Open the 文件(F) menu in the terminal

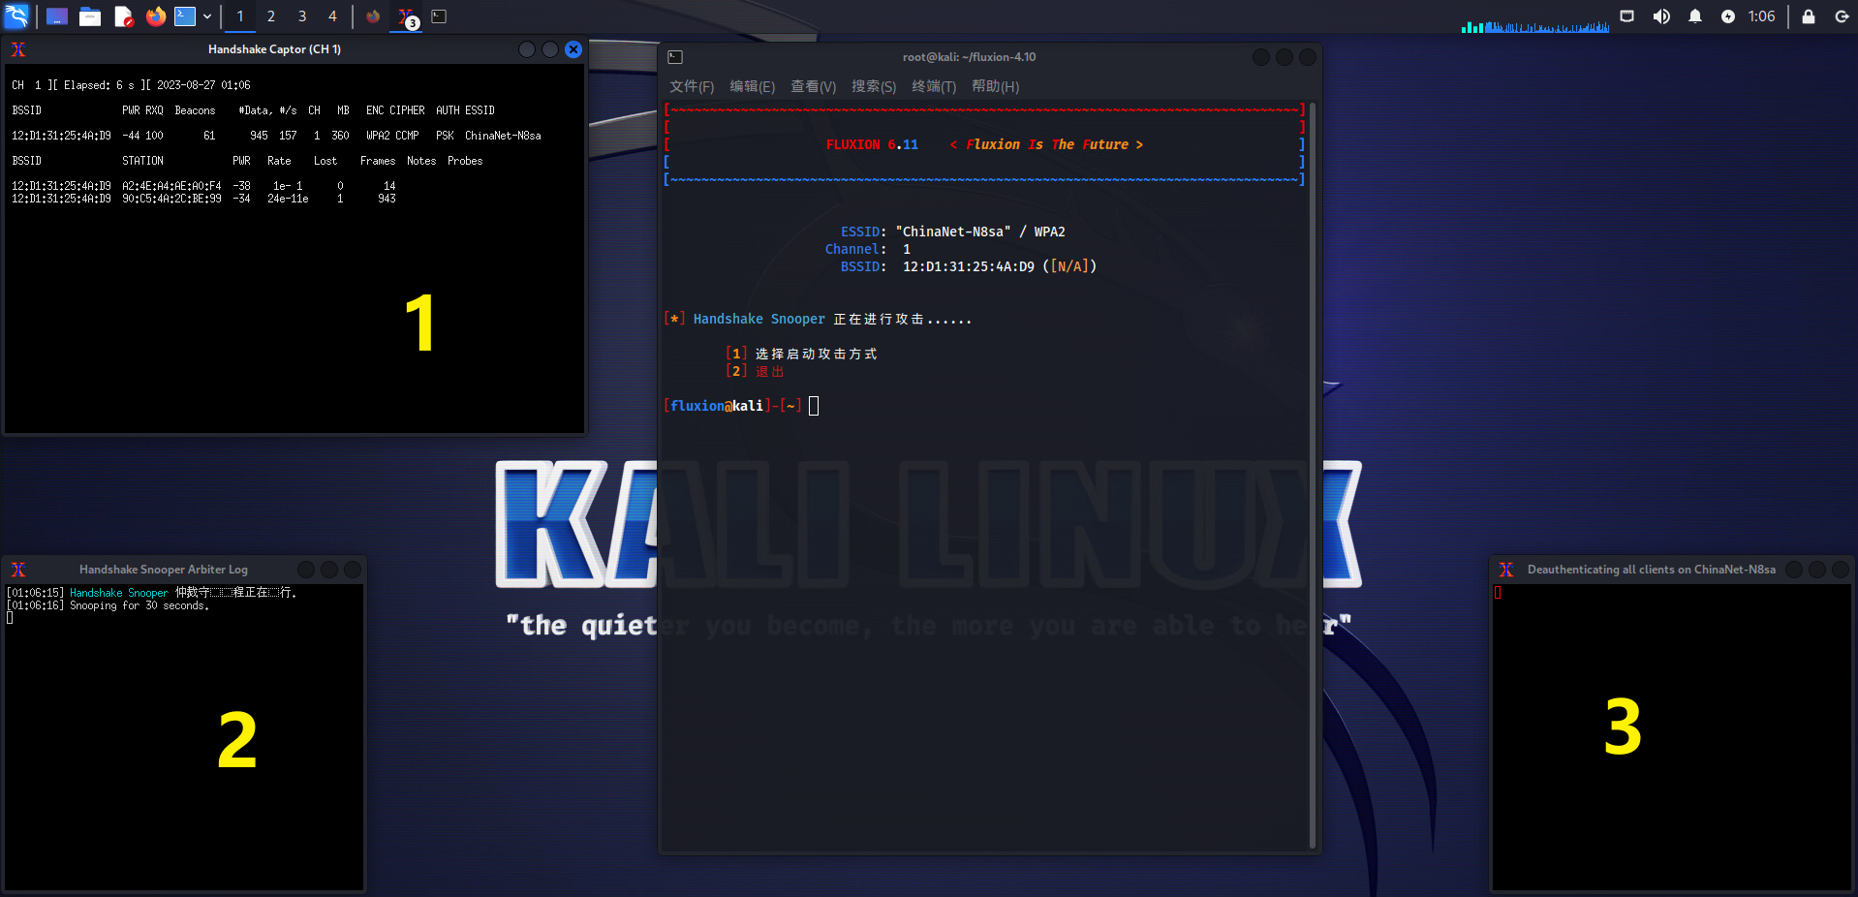[x=692, y=86]
